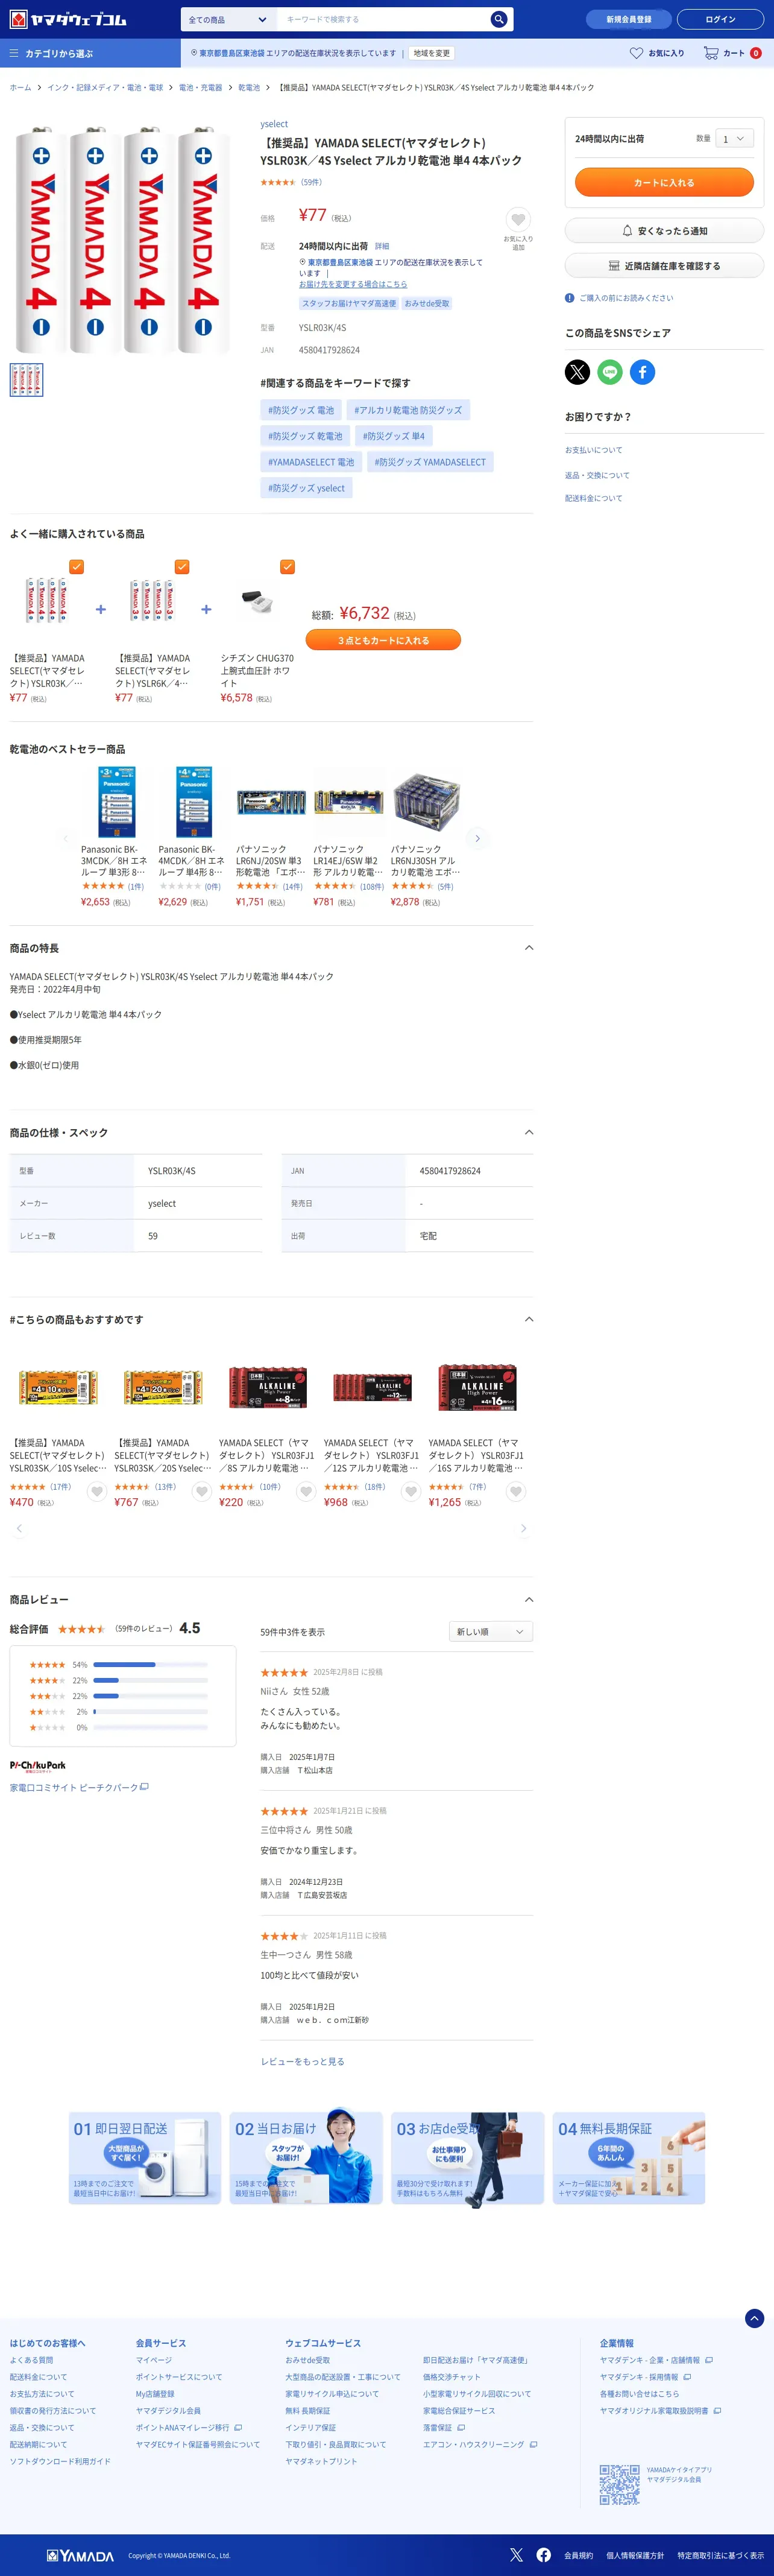The image size is (774, 2576).
Task: Collapse the product features section
Action: [x=529, y=947]
